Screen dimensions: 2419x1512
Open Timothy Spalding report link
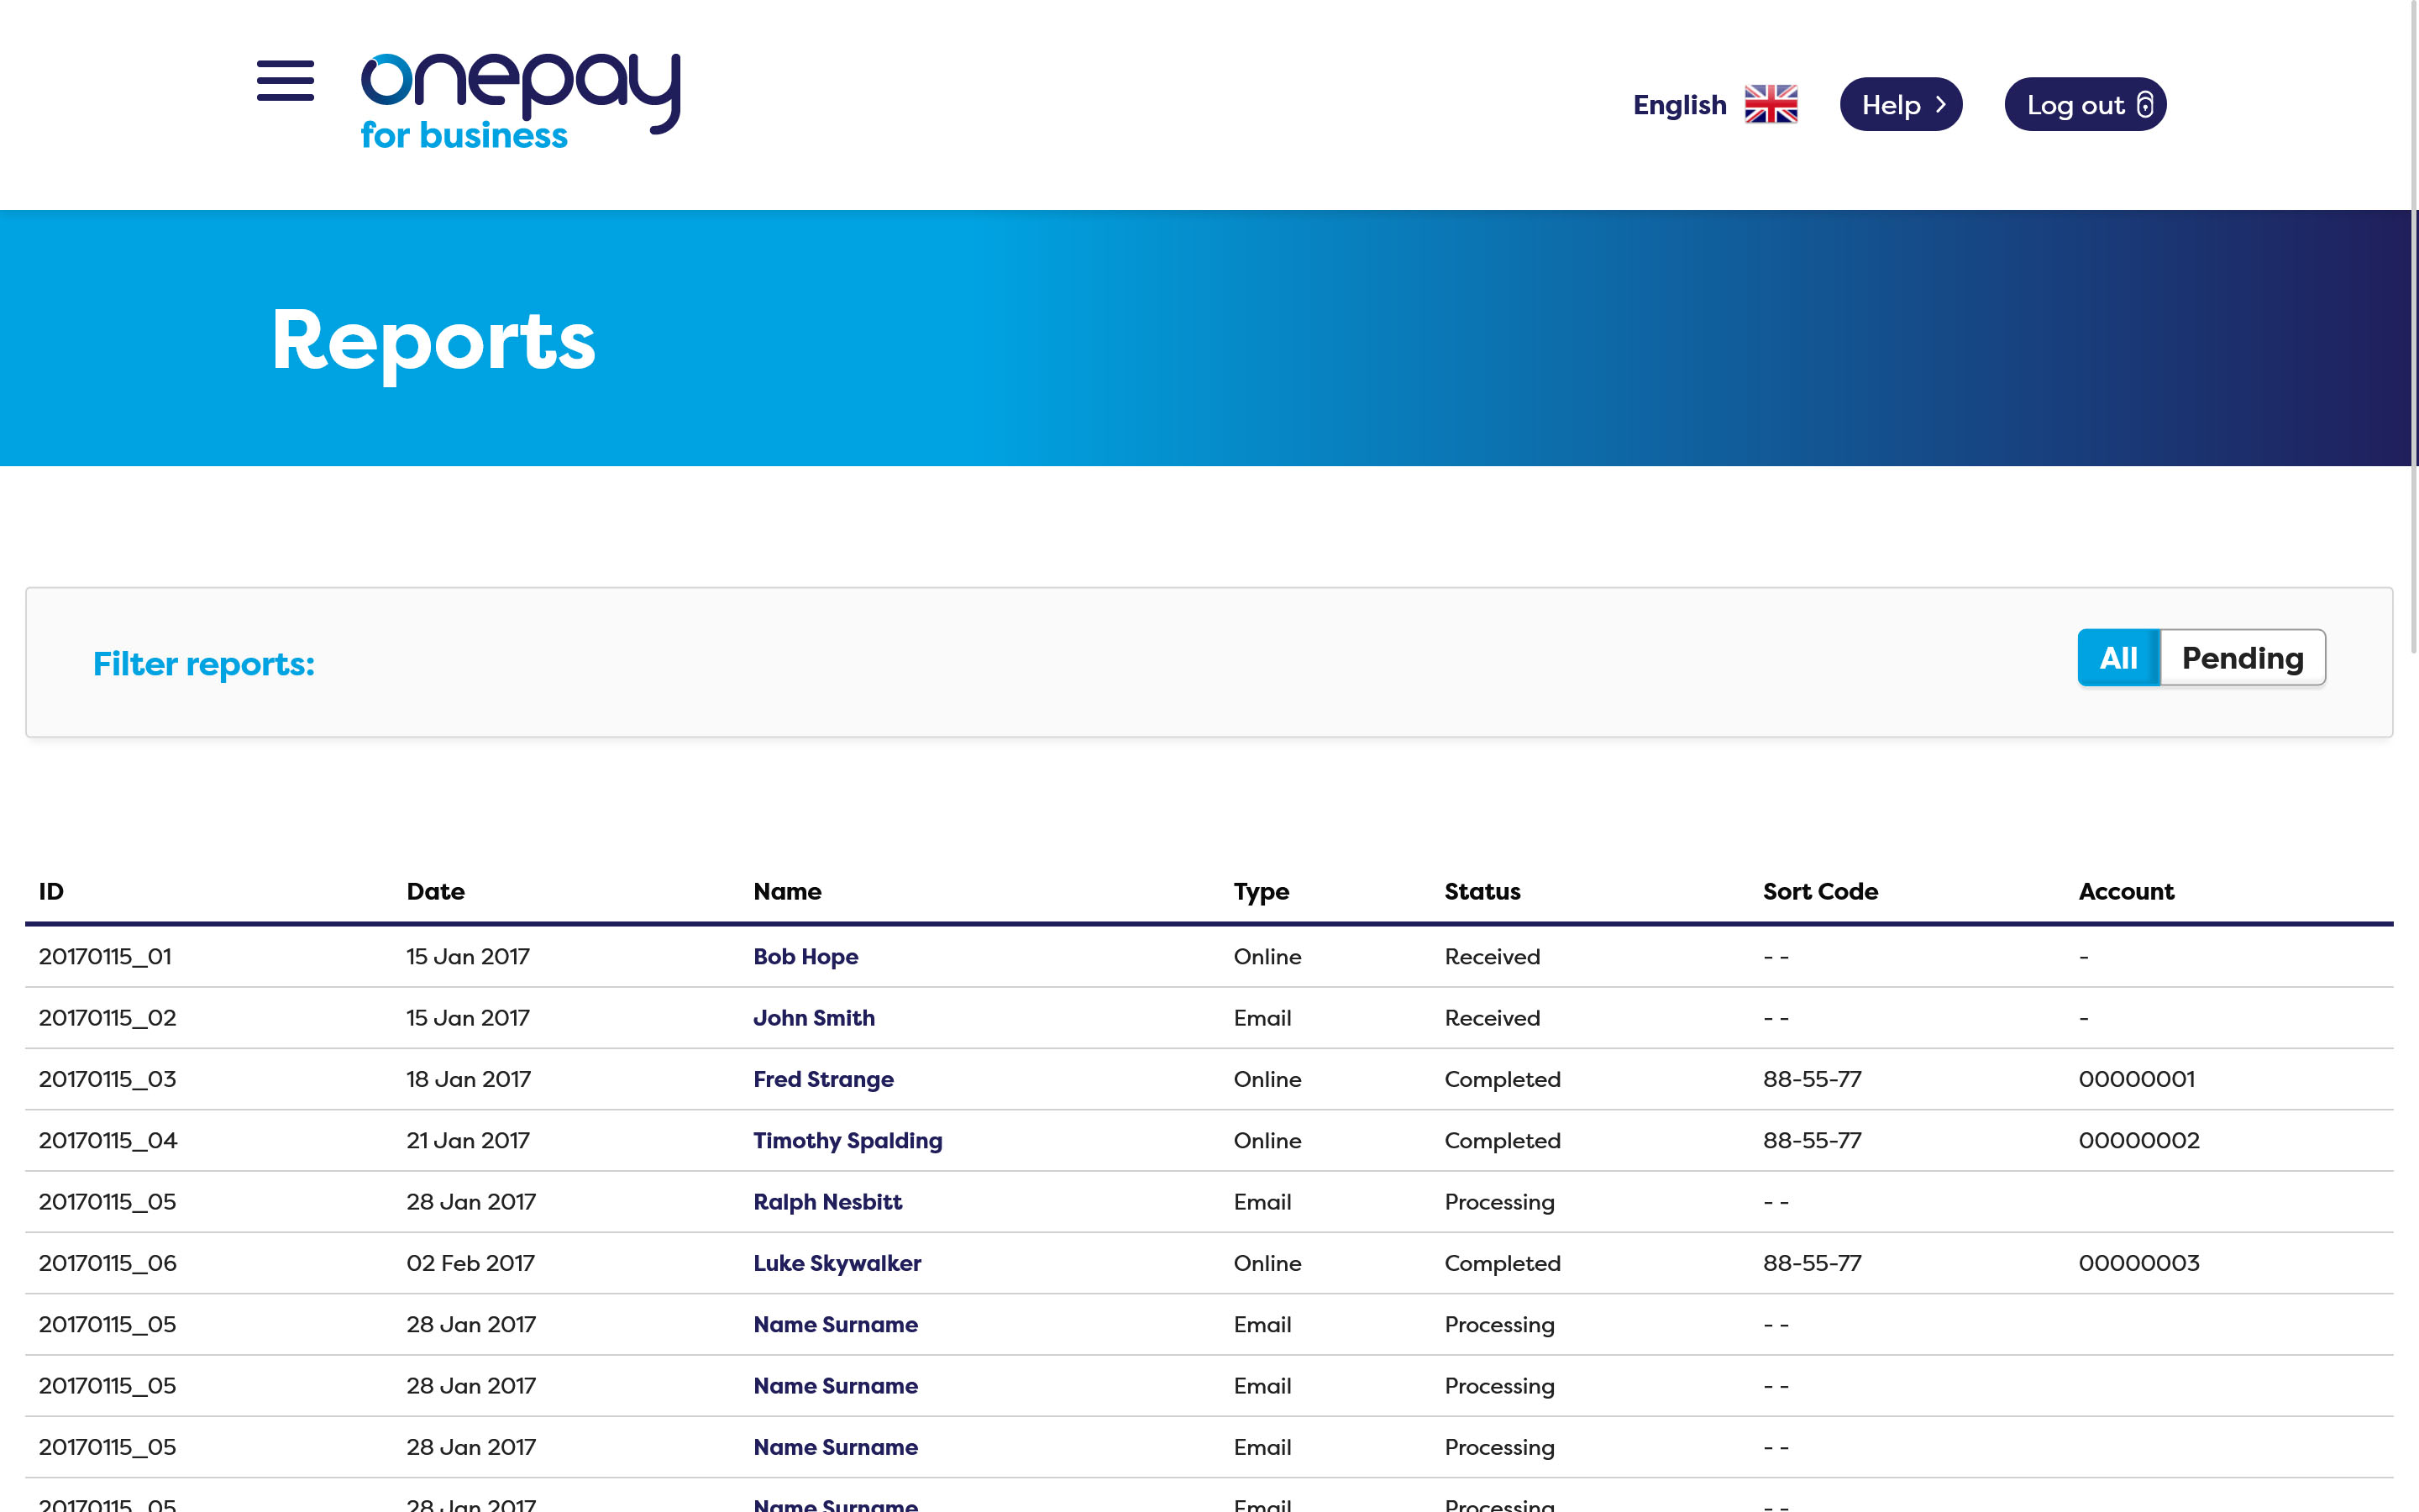[x=847, y=1140]
